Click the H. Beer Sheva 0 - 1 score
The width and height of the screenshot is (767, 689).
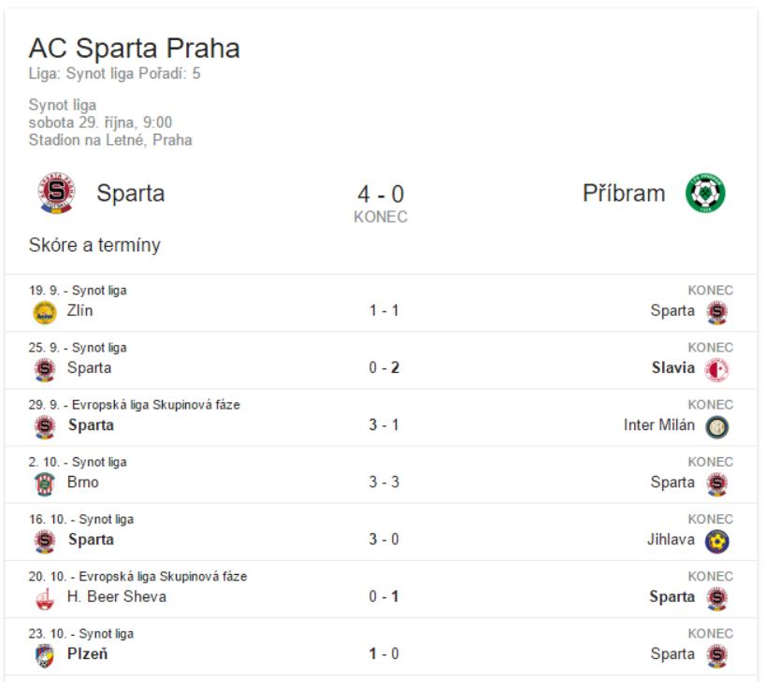[384, 596]
